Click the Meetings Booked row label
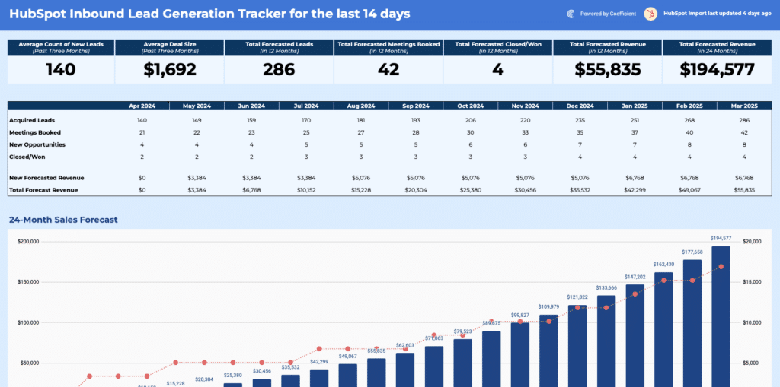The height and width of the screenshot is (387, 780). pos(35,132)
